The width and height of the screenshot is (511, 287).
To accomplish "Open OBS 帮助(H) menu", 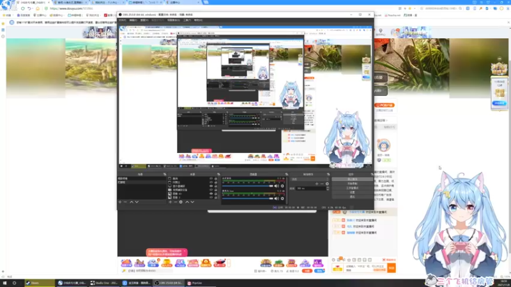I will pyautogui.click(x=198, y=20).
